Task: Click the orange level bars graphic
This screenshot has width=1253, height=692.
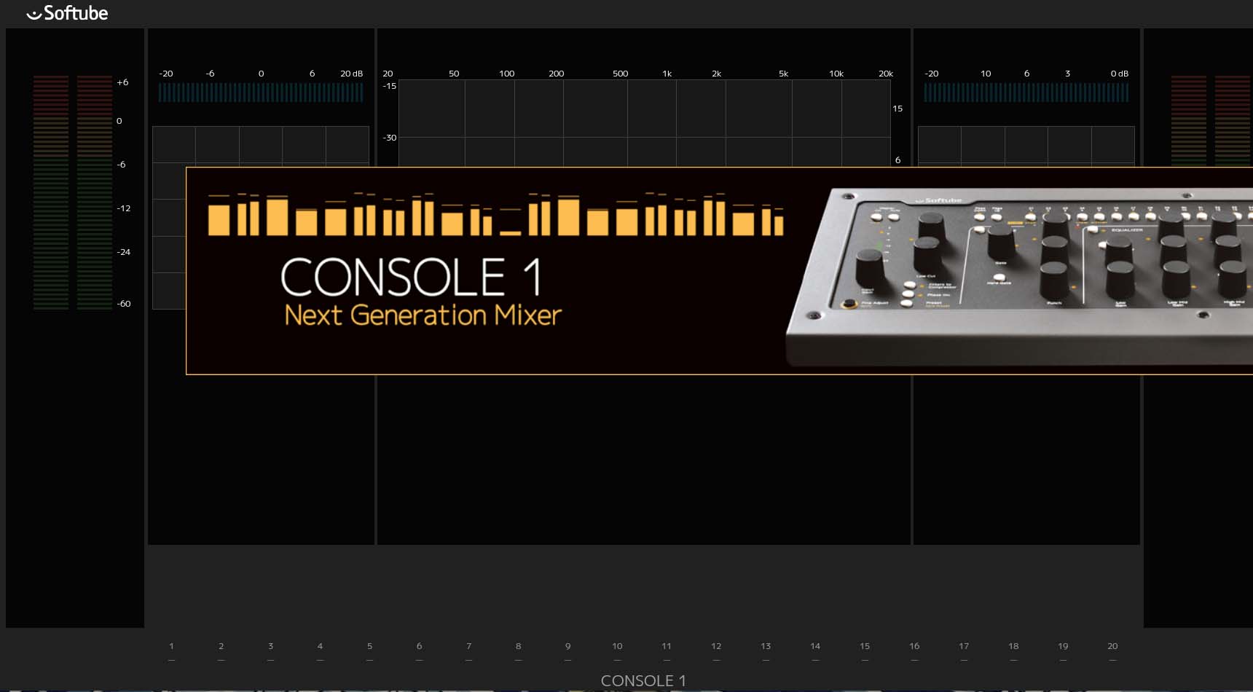Action: [495, 216]
